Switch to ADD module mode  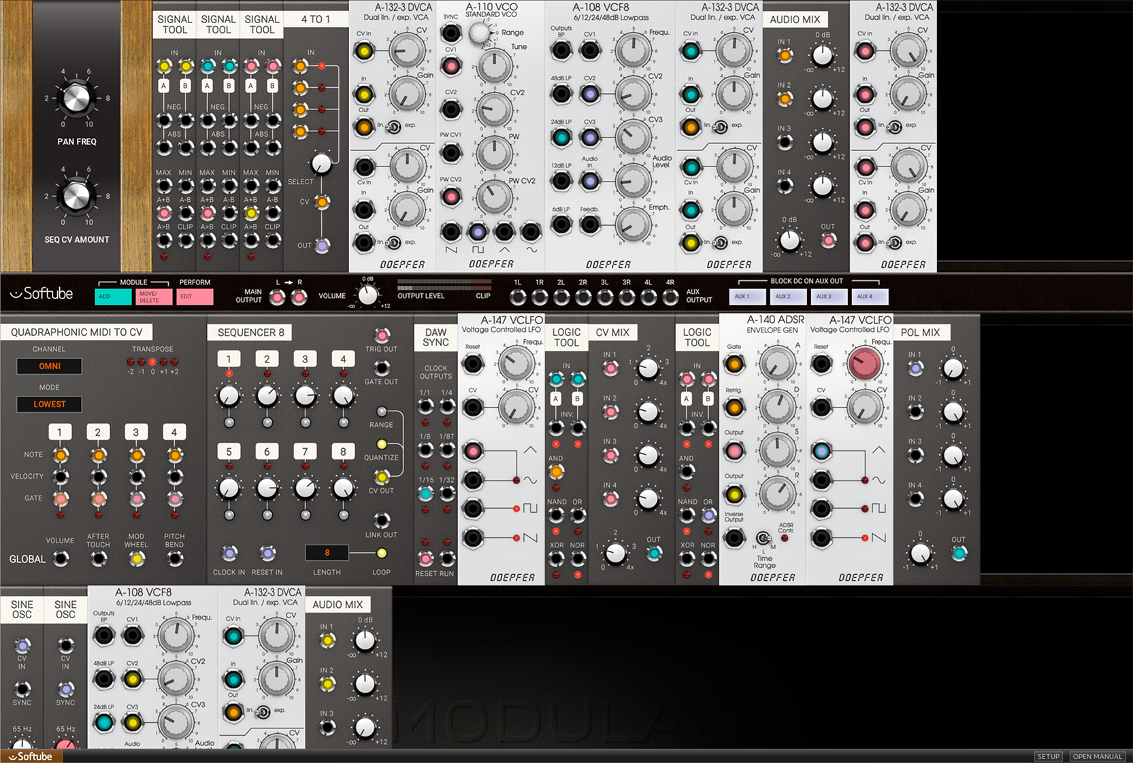(113, 297)
